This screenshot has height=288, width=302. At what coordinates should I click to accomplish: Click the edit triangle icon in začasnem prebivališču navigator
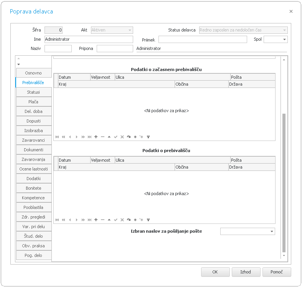pos(109,137)
